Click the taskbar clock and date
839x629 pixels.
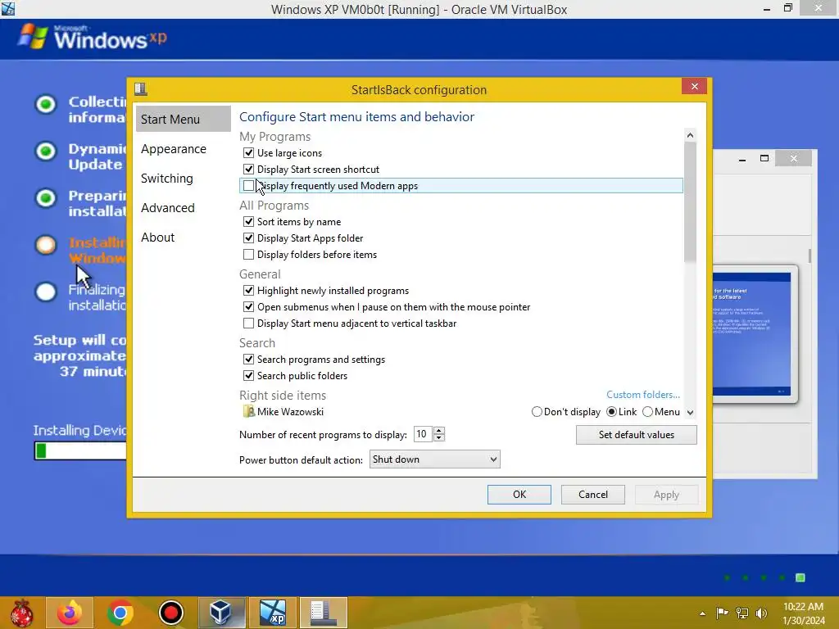tap(803, 613)
